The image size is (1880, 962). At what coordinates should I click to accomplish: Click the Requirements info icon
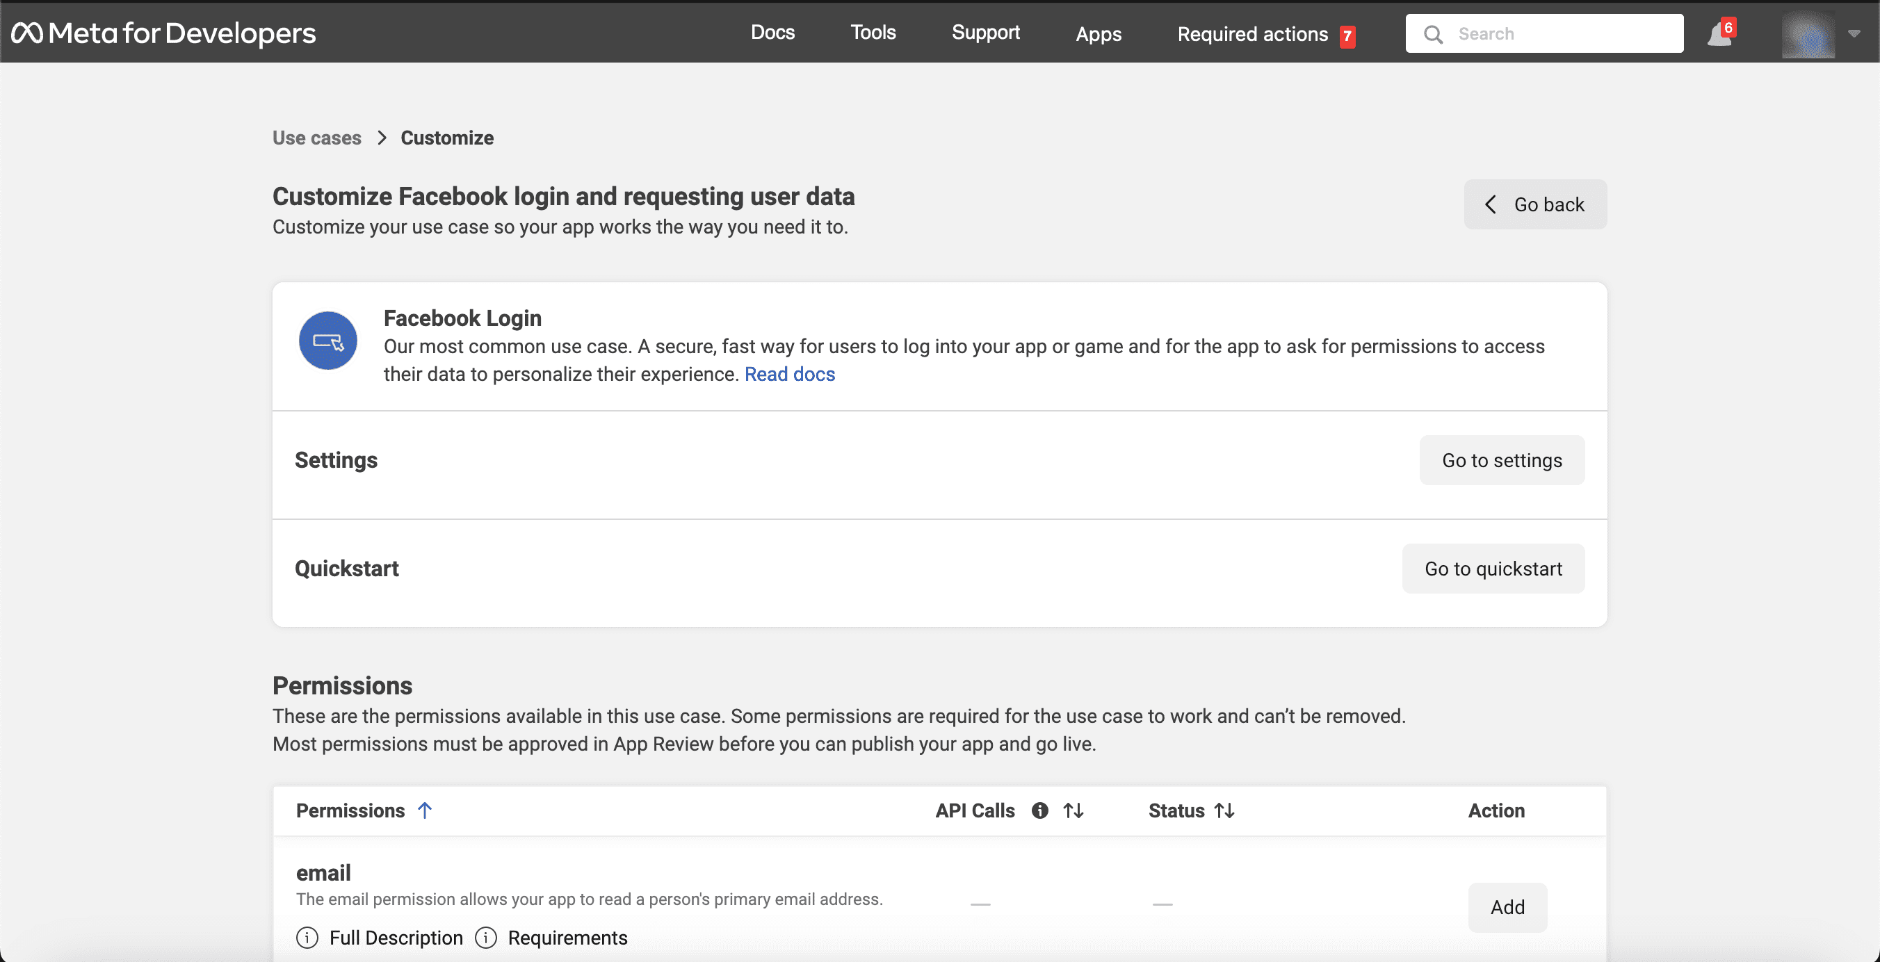(486, 938)
